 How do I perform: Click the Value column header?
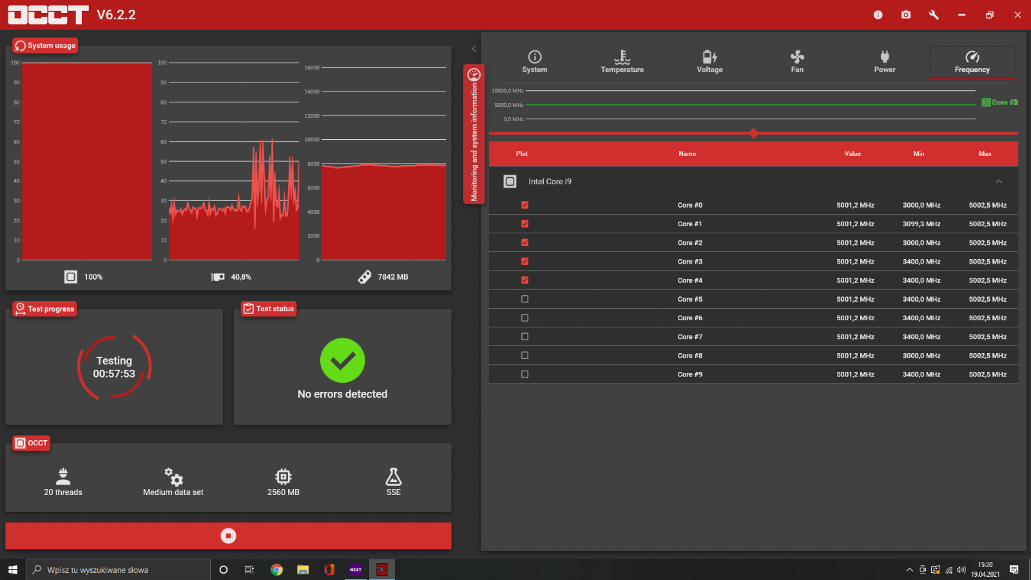[853, 153]
